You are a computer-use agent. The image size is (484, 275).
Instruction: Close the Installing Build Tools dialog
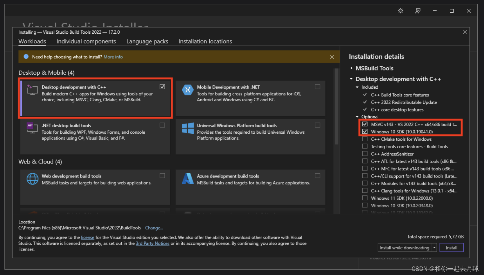(465, 32)
